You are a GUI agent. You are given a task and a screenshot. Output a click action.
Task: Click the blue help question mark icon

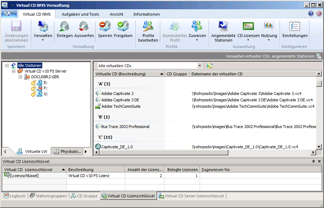[x=311, y=14]
